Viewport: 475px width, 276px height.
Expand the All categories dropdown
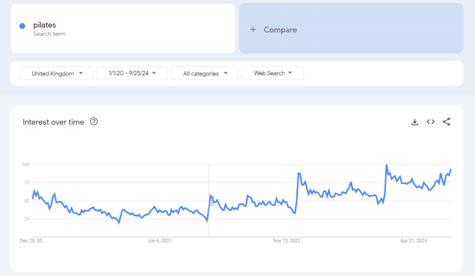pos(204,73)
